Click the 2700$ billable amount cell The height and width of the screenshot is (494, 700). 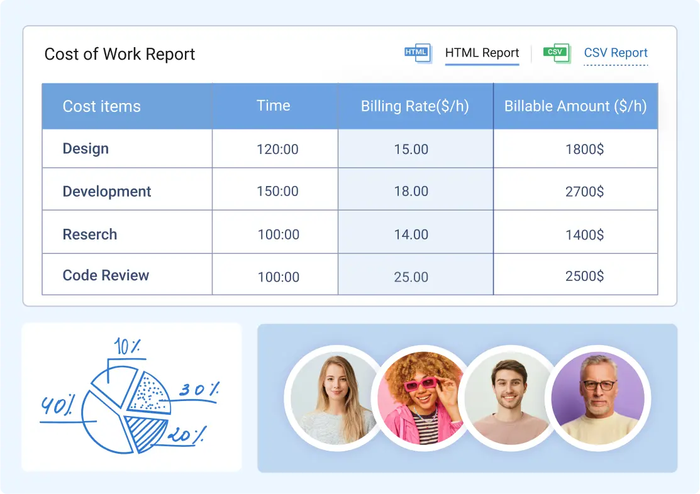tap(575, 189)
